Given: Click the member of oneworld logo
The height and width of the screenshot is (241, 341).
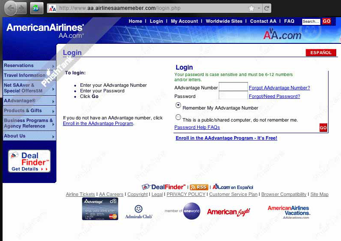Looking at the screenshot, I should pyautogui.click(x=182, y=211).
